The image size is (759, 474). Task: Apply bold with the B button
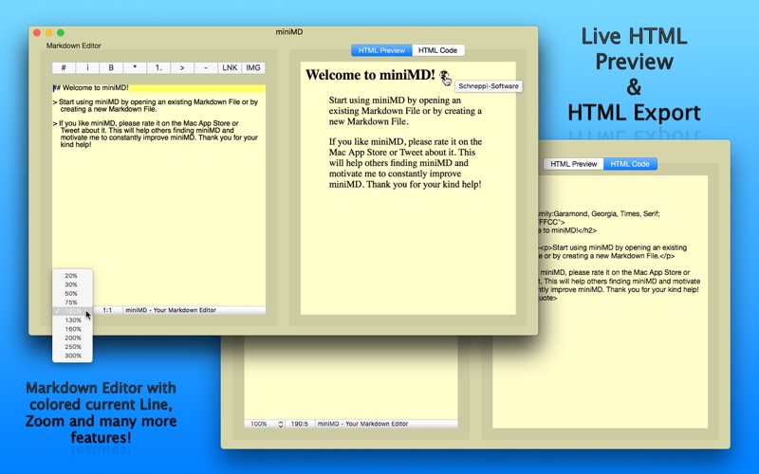(x=111, y=67)
